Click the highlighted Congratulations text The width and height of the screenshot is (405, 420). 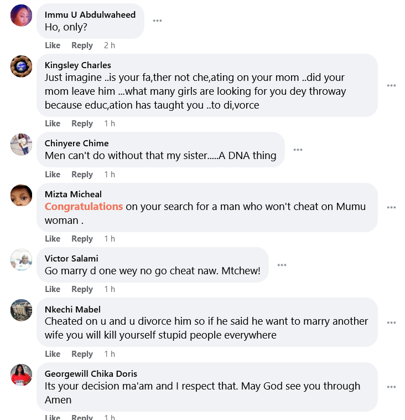(x=84, y=207)
